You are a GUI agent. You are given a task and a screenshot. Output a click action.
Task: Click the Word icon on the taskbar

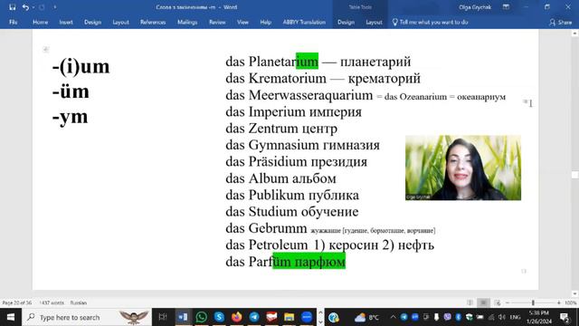point(183,317)
